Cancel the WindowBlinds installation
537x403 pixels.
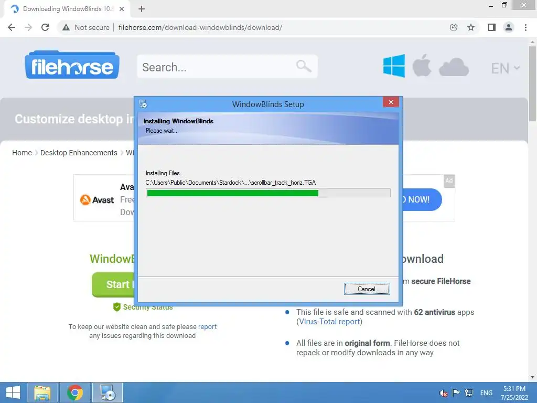click(x=367, y=289)
